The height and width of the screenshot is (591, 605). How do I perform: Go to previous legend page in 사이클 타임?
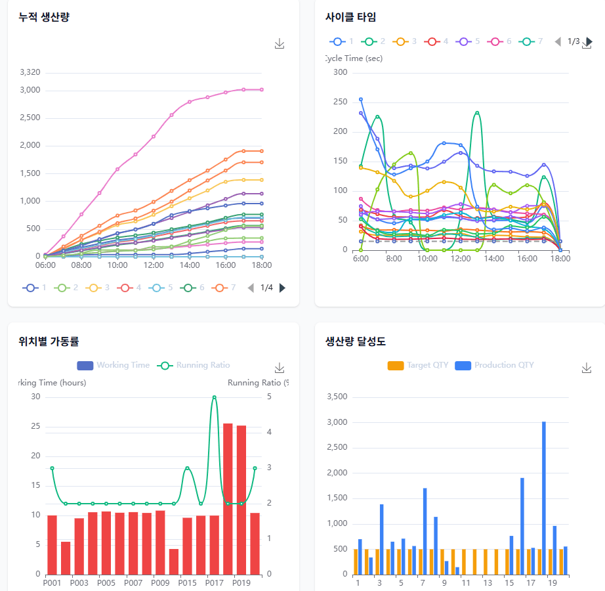[x=558, y=41]
